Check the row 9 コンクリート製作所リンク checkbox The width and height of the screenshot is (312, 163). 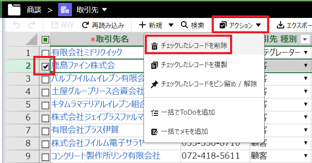pyautogui.click(x=45, y=157)
